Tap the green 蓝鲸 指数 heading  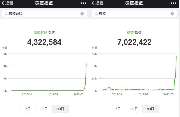[x=134, y=33]
